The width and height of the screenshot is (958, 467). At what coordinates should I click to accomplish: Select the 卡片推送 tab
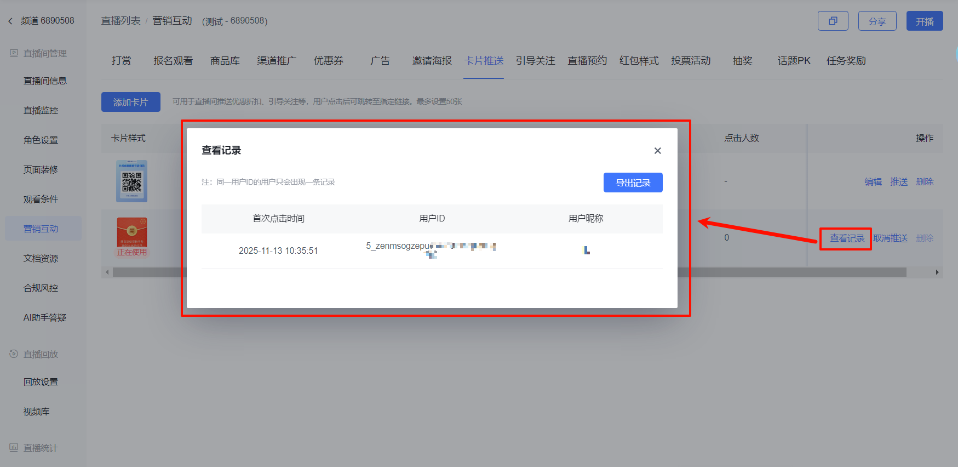[x=484, y=61]
